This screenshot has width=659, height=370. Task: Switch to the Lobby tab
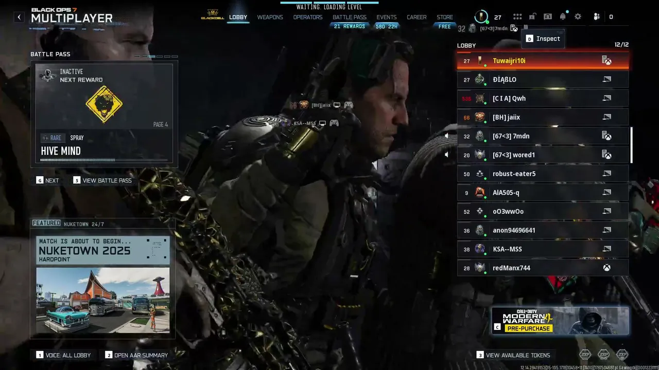[238, 17]
